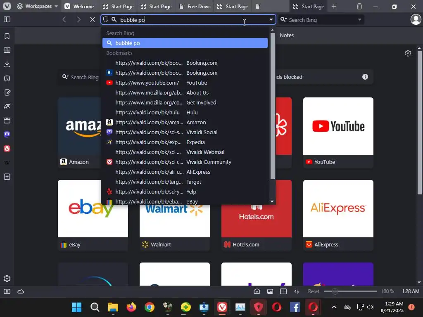The width and height of the screenshot is (423, 317).
Task: Select the Get Involved mozilla bookmark suggestion
Action: point(185,102)
